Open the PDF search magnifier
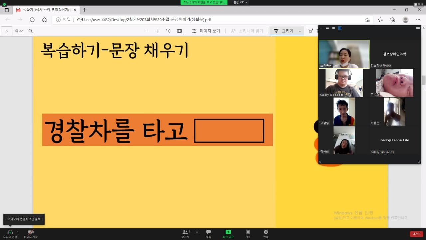The width and height of the screenshot is (426, 240). tap(30, 31)
